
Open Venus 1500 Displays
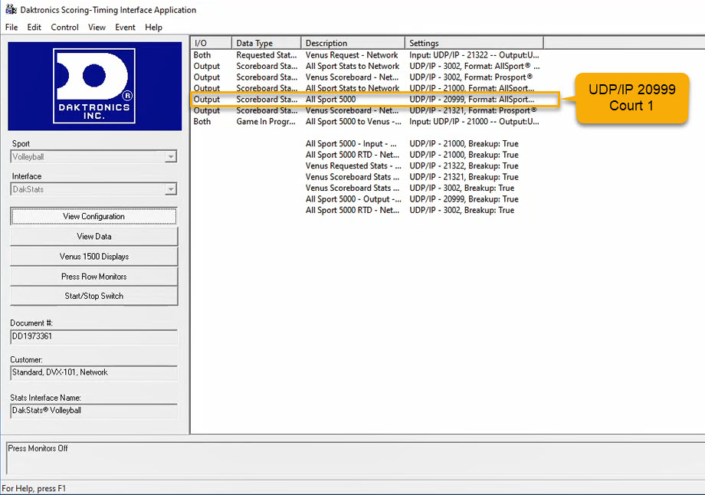click(94, 257)
